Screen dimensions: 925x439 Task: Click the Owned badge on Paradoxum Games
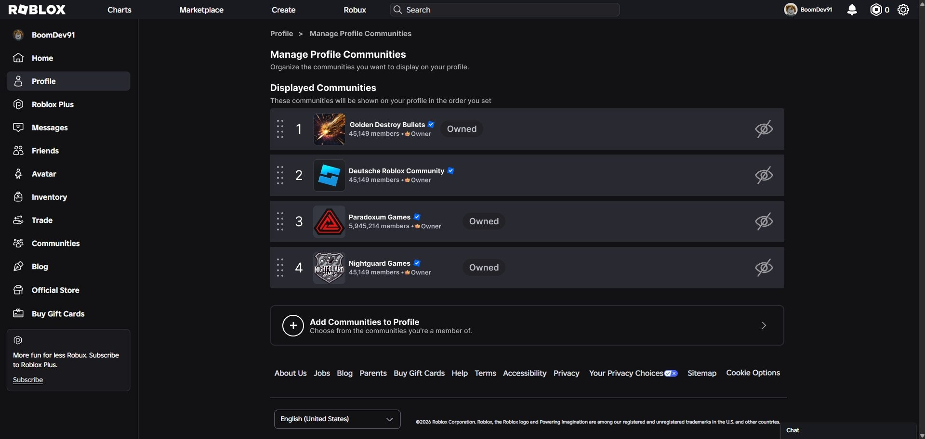(x=484, y=221)
